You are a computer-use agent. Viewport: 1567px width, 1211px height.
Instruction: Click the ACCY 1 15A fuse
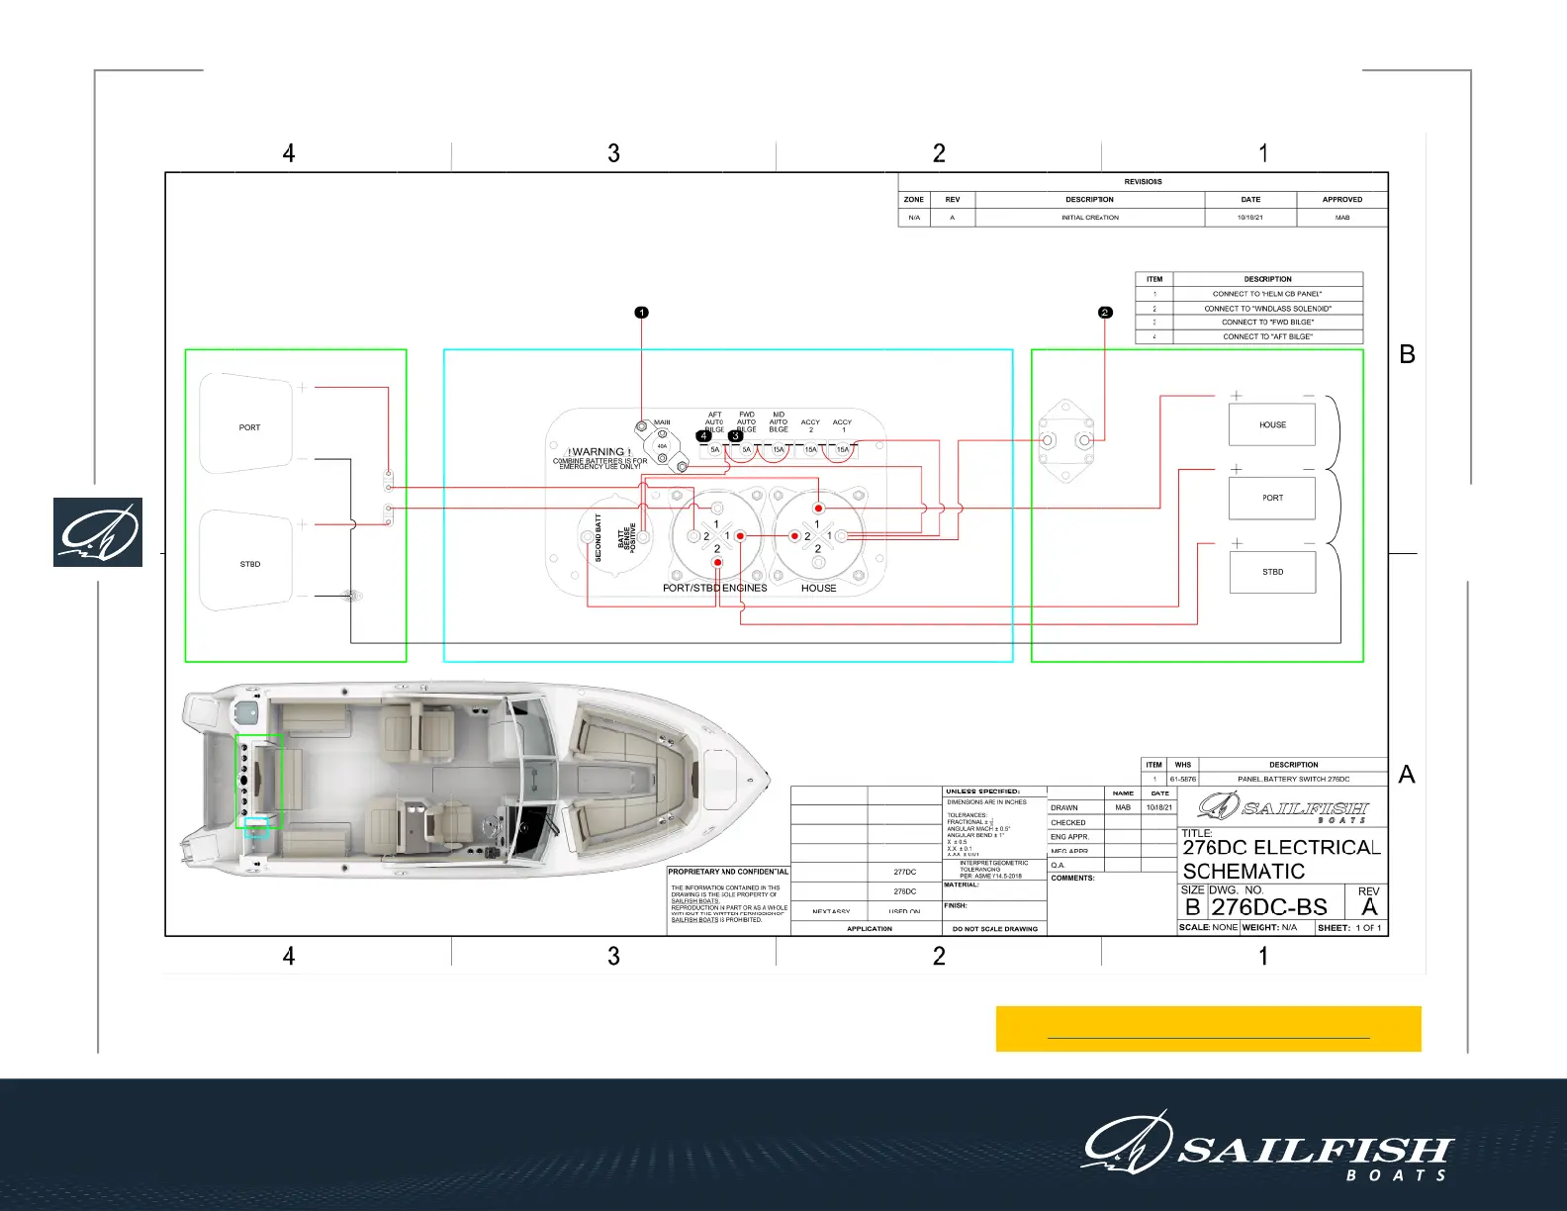(x=842, y=449)
